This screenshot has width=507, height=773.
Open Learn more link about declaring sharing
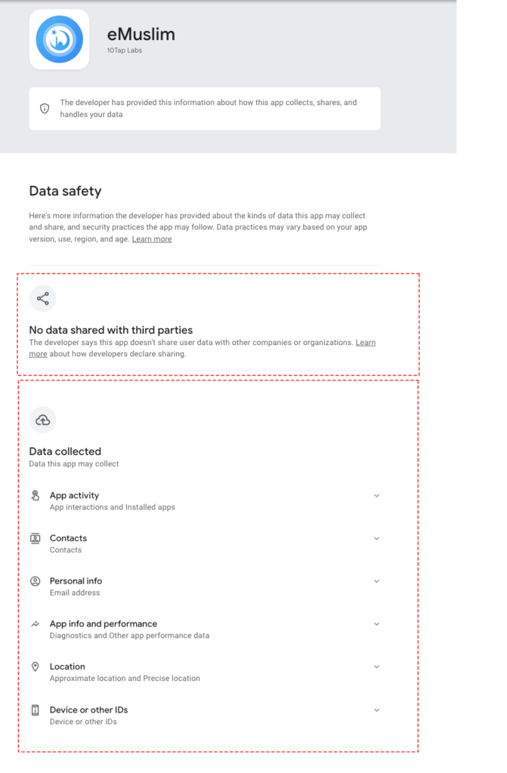click(366, 343)
